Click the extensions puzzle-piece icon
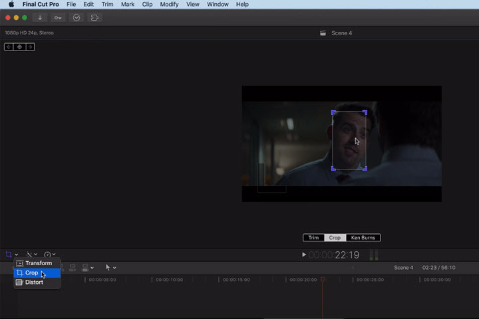 pos(94,18)
